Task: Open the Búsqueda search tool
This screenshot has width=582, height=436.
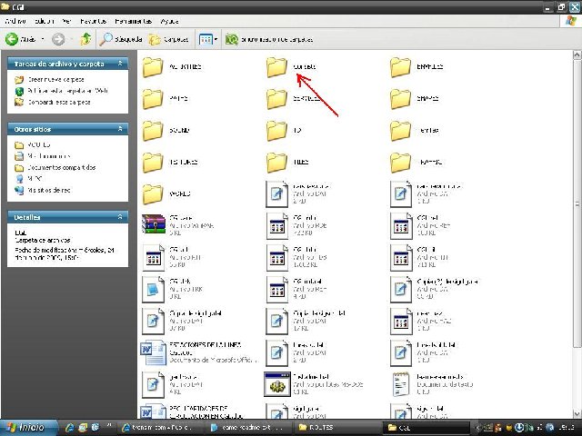Action: coord(120,39)
